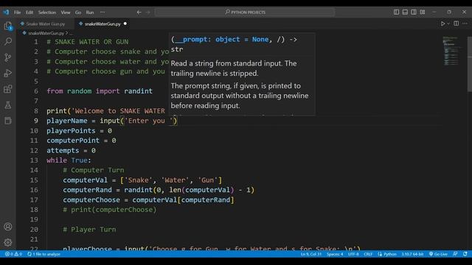Open the Source Control view
This screenshot has width=472, height=265.
(x=8, y=57)
